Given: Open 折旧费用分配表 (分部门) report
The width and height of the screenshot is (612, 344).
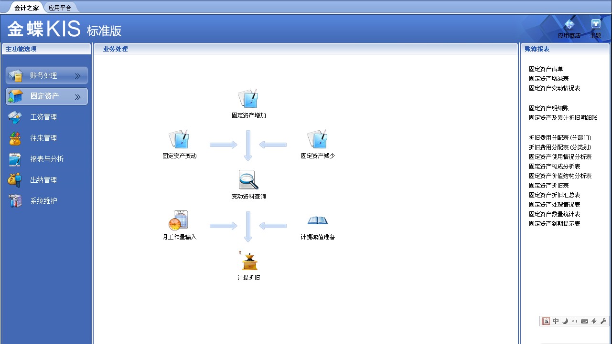Looking at the screenshot, I should 560,138.
